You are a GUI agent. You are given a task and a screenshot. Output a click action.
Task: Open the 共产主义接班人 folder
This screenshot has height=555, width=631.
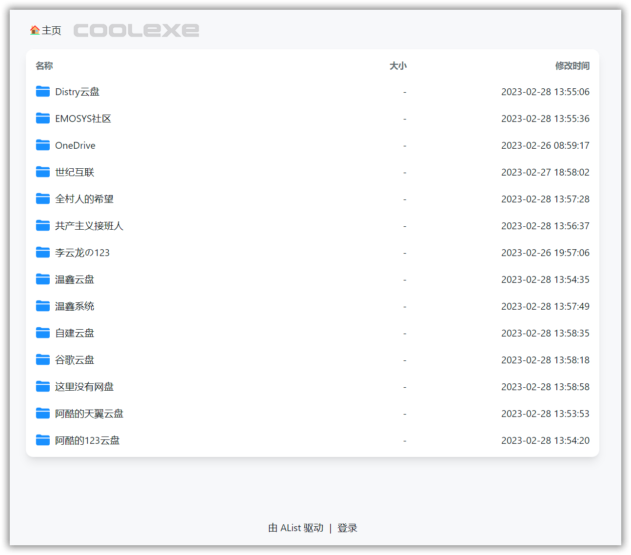89,225
